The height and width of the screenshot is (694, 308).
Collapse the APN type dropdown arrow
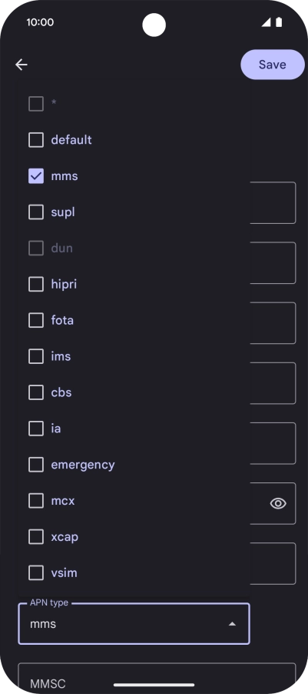click(232, 624)
